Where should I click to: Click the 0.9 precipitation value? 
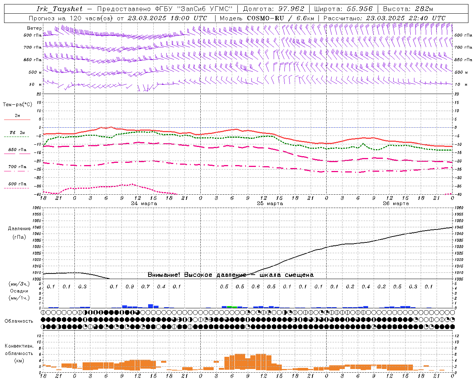coord(130,287)
